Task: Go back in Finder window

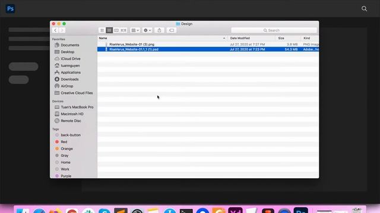Action: click(x=55, y=30)
